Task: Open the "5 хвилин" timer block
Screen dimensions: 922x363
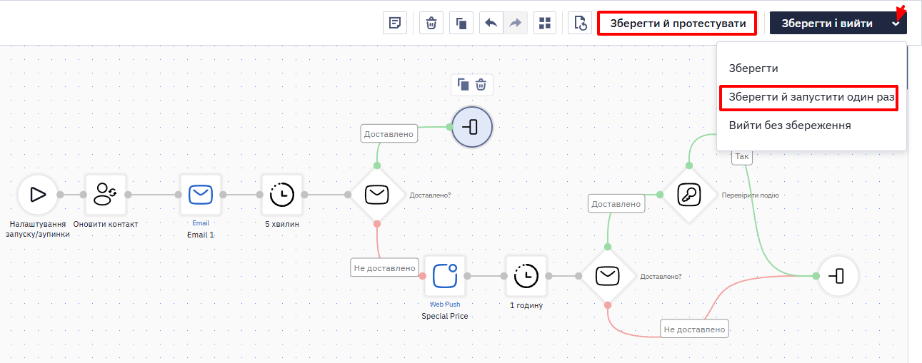Action: (x=282, y=194)
